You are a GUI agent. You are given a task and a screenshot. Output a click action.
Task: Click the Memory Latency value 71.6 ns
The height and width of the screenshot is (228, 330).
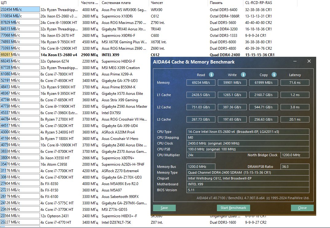295,83
